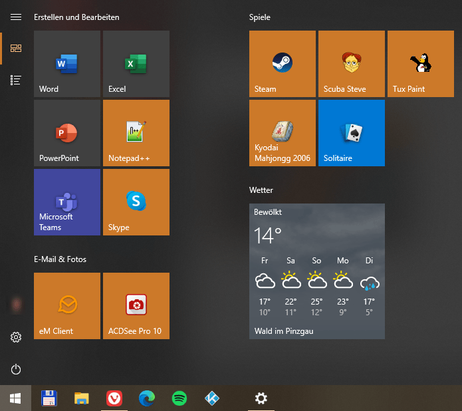This screenshot has width=462, height=411.
Task: Open the Word tile
Action: tap(67, 64)
